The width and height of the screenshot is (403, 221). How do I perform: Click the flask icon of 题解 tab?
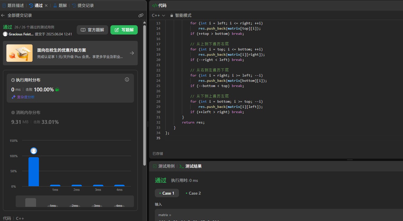pos(55,6)
